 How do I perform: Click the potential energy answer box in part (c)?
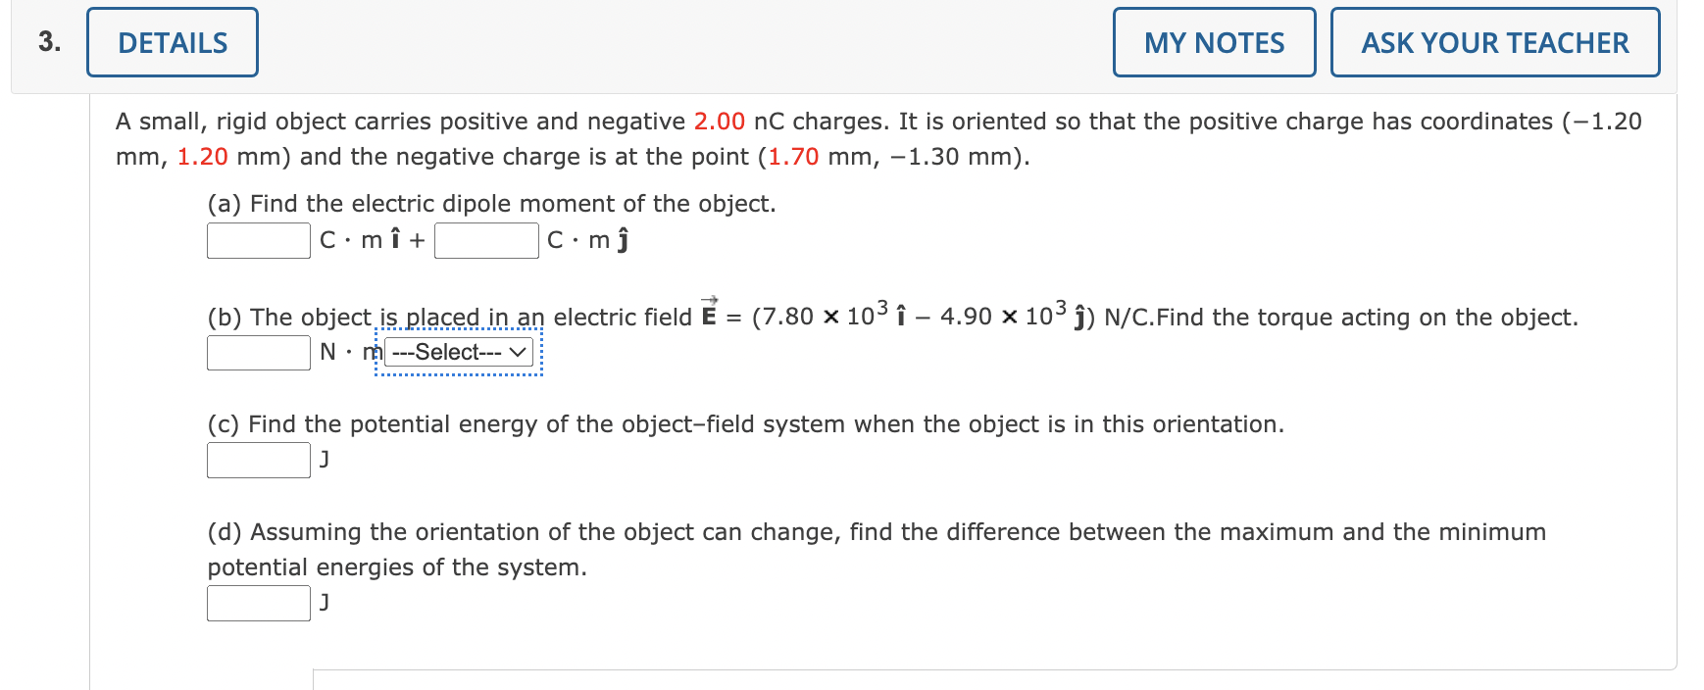(257, 460)
